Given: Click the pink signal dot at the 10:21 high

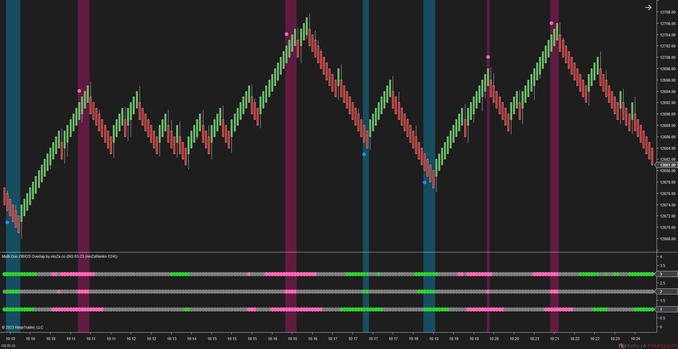Looking at the screenshot, I should point(551,22).
